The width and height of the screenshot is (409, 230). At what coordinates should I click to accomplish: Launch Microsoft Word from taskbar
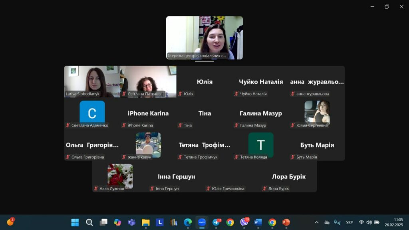click(258, 222)
